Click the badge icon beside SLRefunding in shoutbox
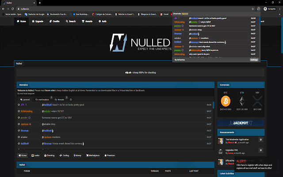 pos(19,111)
